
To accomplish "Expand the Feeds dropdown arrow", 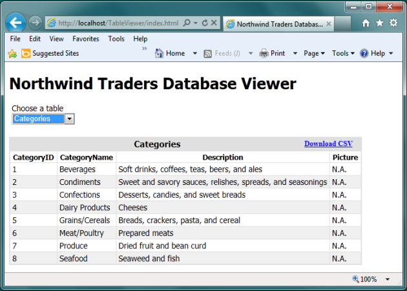I will (251, 54).
